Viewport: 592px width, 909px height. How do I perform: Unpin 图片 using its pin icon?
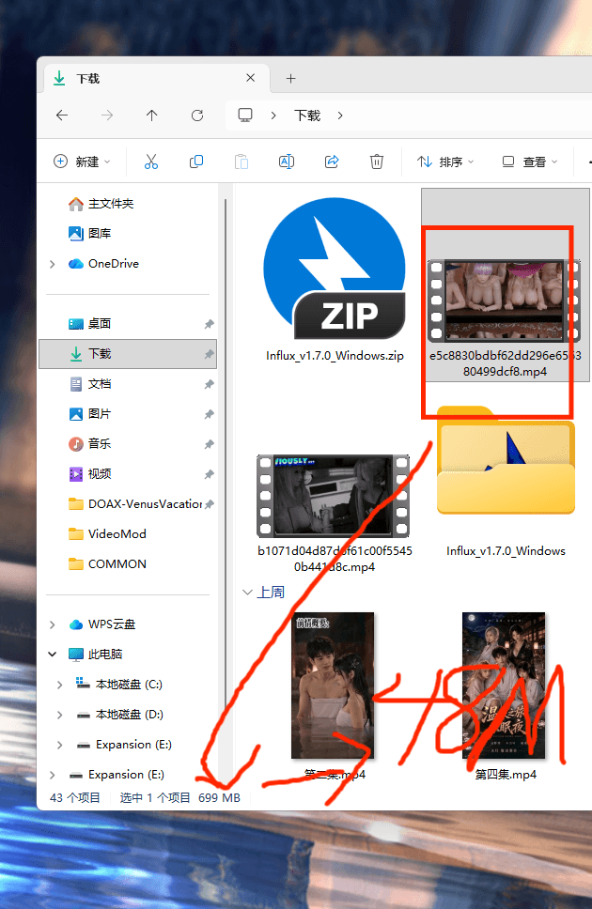click(209, 414)
